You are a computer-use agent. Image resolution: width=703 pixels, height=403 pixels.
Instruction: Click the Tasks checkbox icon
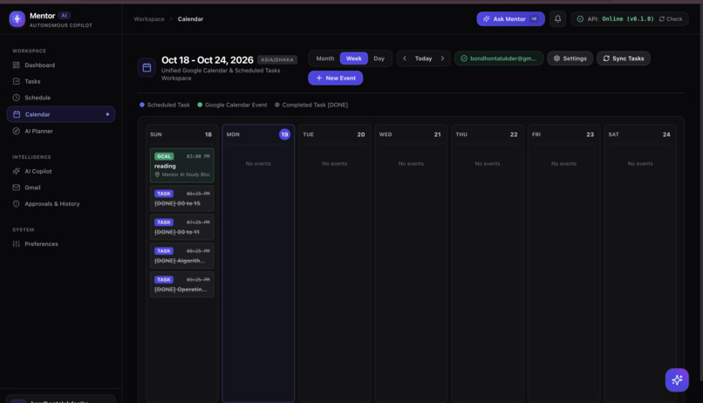pos(17,81)
